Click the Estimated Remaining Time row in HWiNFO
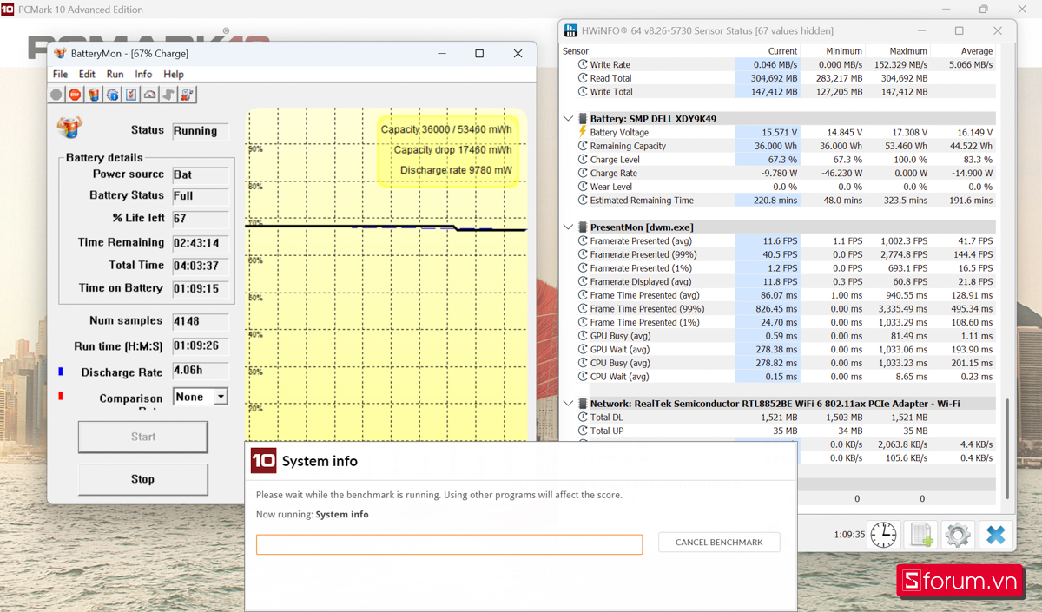The image size is (1042, 612). 779,201
